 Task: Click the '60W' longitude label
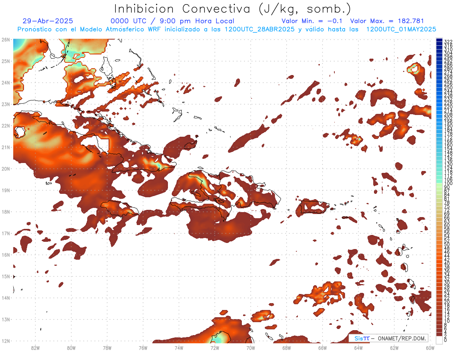point(430,348)
